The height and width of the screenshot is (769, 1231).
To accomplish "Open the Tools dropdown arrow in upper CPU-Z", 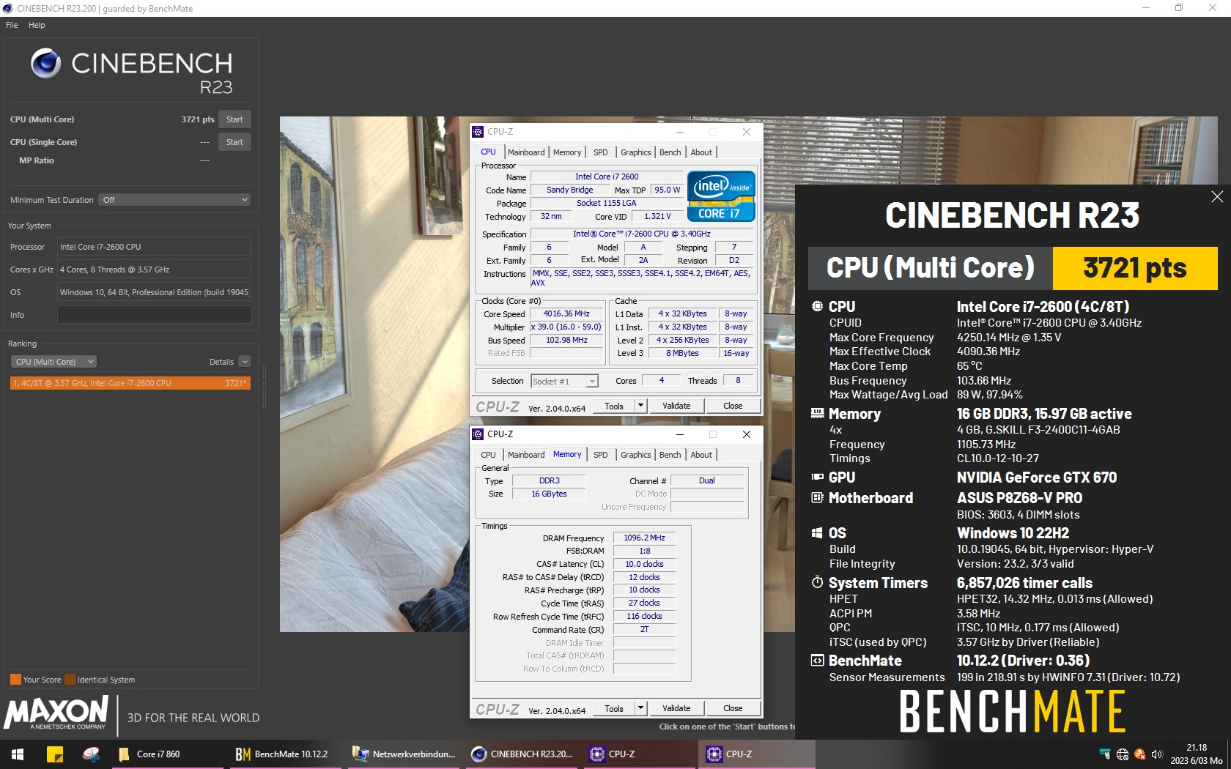I will pyautogui.click(x=640, y=406).
